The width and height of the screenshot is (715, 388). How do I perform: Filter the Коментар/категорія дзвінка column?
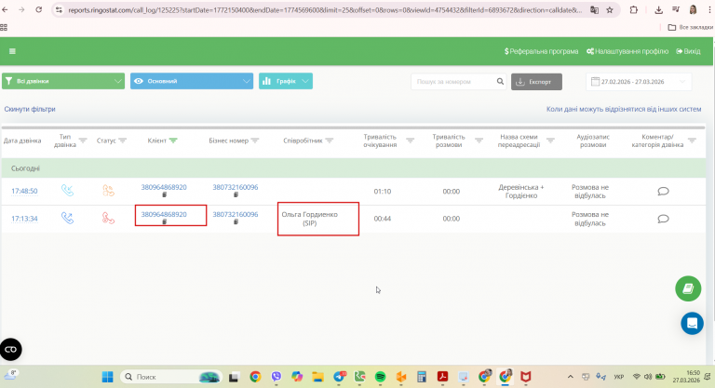692,140
